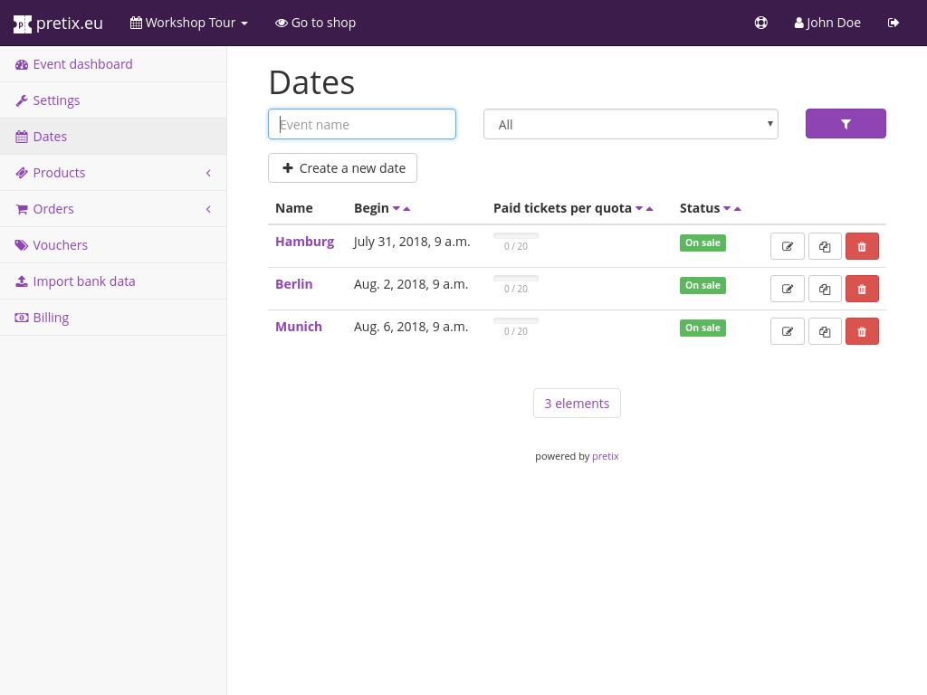Click Berlin's On sale status badge
Screen dimensions: 927x695
coord(702,285)
